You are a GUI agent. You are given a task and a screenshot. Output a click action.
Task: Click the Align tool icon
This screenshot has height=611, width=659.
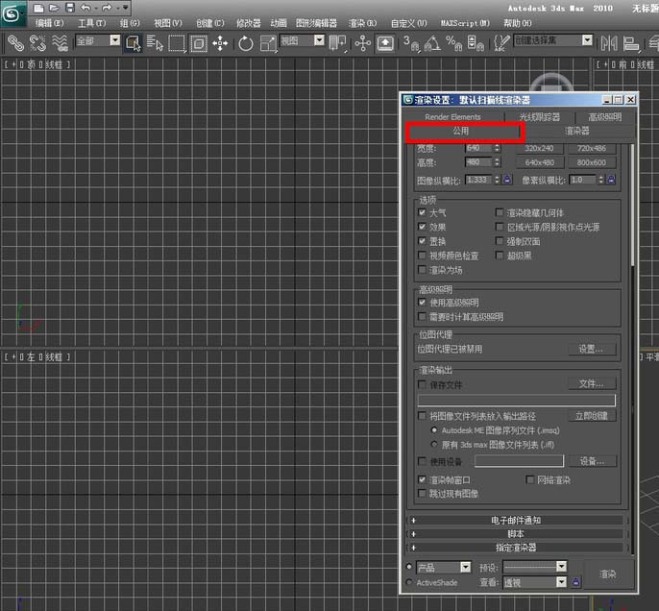point(630,43)
